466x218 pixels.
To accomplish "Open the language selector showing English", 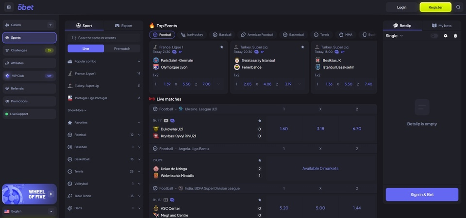I will [29, 212].
